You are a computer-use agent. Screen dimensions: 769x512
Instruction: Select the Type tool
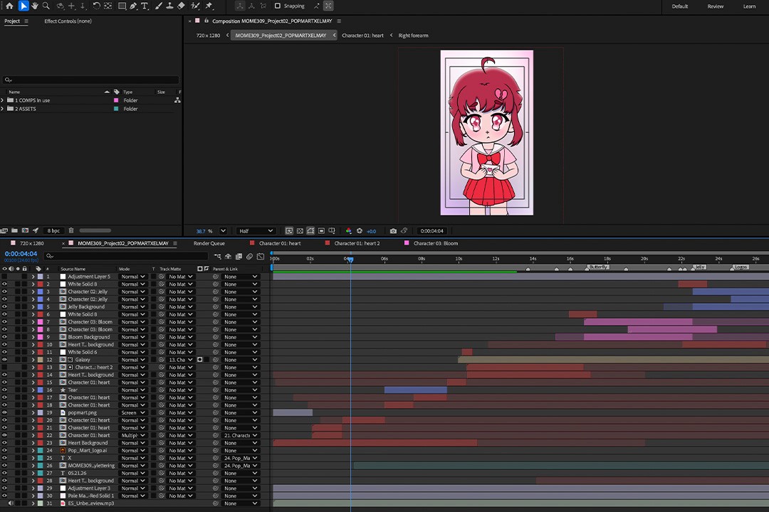(145, 6)
